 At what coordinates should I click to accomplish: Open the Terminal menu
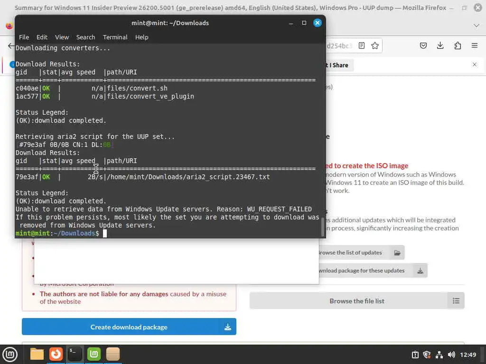tap(115, 37)
